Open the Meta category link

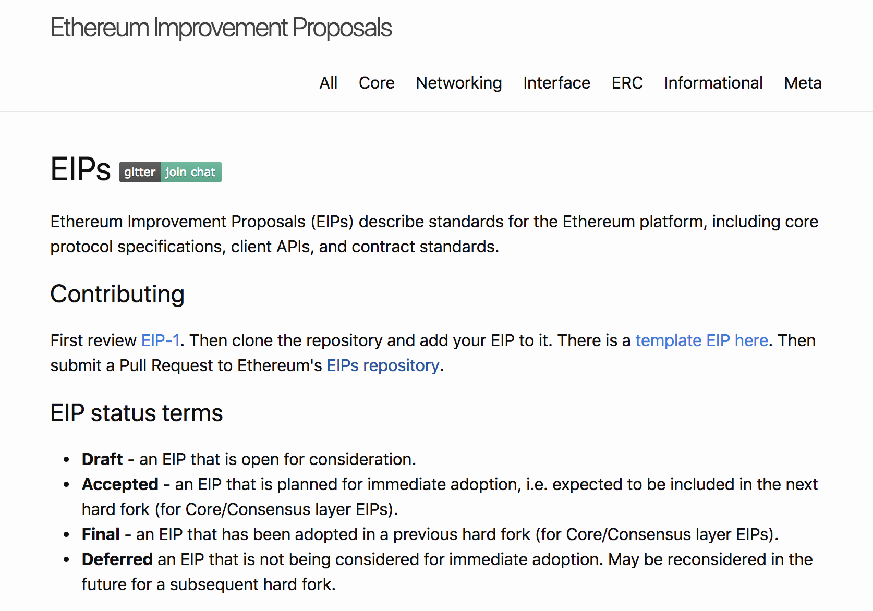click(802, 83)
